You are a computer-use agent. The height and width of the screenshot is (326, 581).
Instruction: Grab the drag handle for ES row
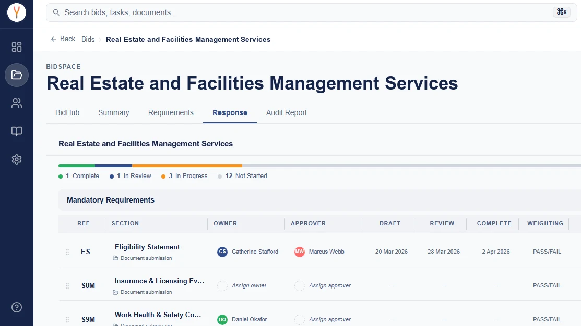67,252
